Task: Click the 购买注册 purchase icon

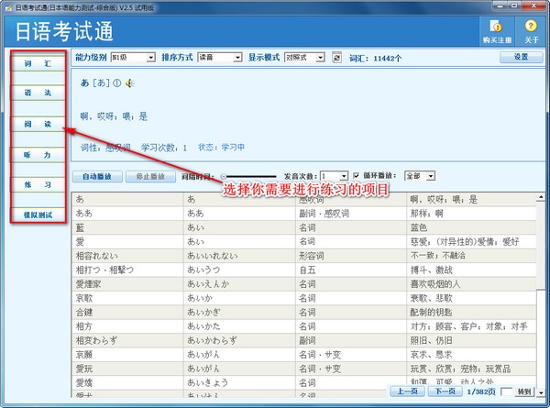Action: pos(496,30)
